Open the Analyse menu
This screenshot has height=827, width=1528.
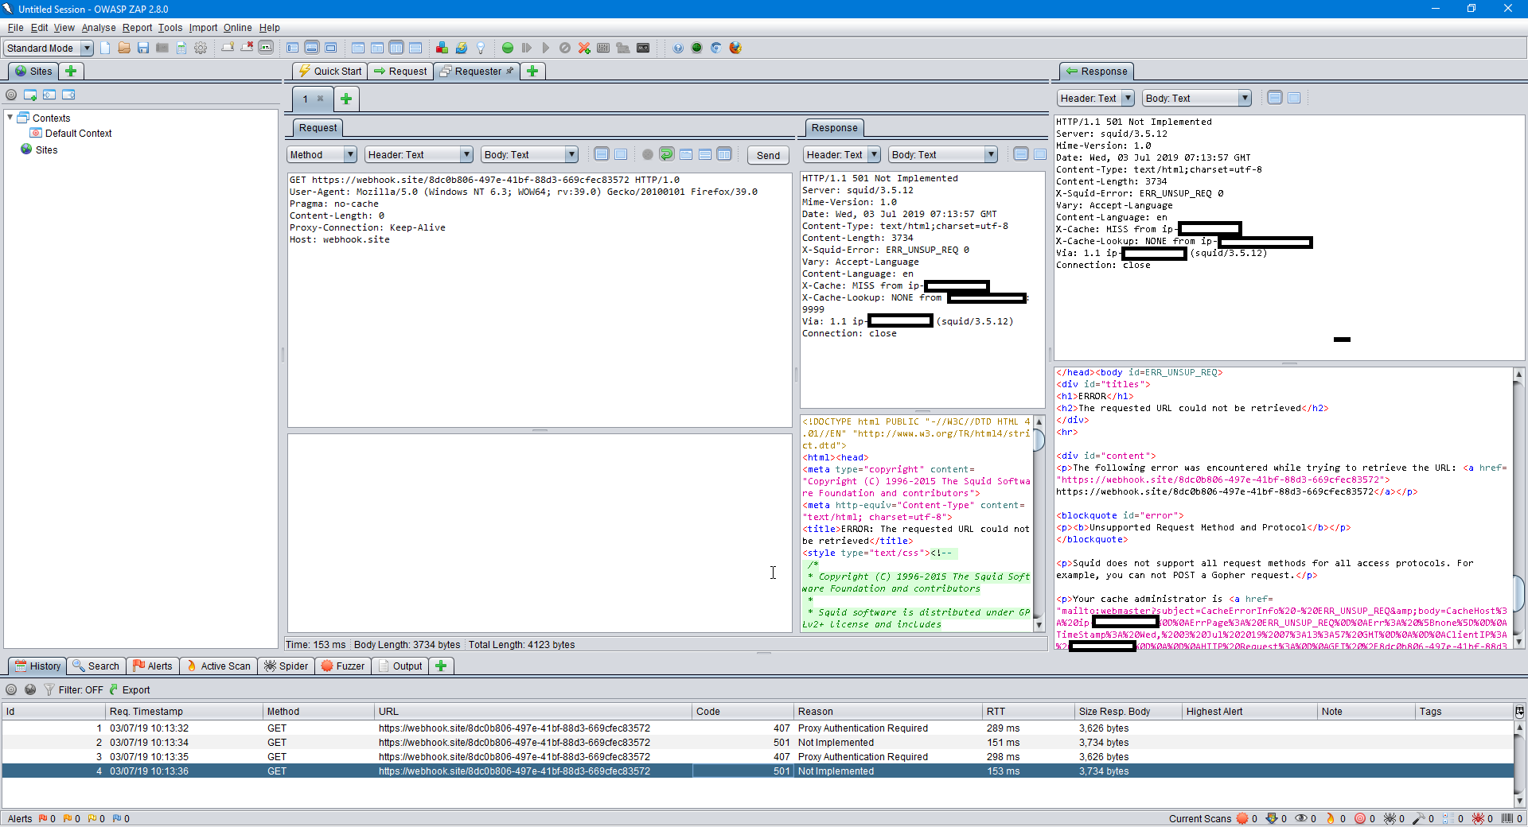(99, 28)
